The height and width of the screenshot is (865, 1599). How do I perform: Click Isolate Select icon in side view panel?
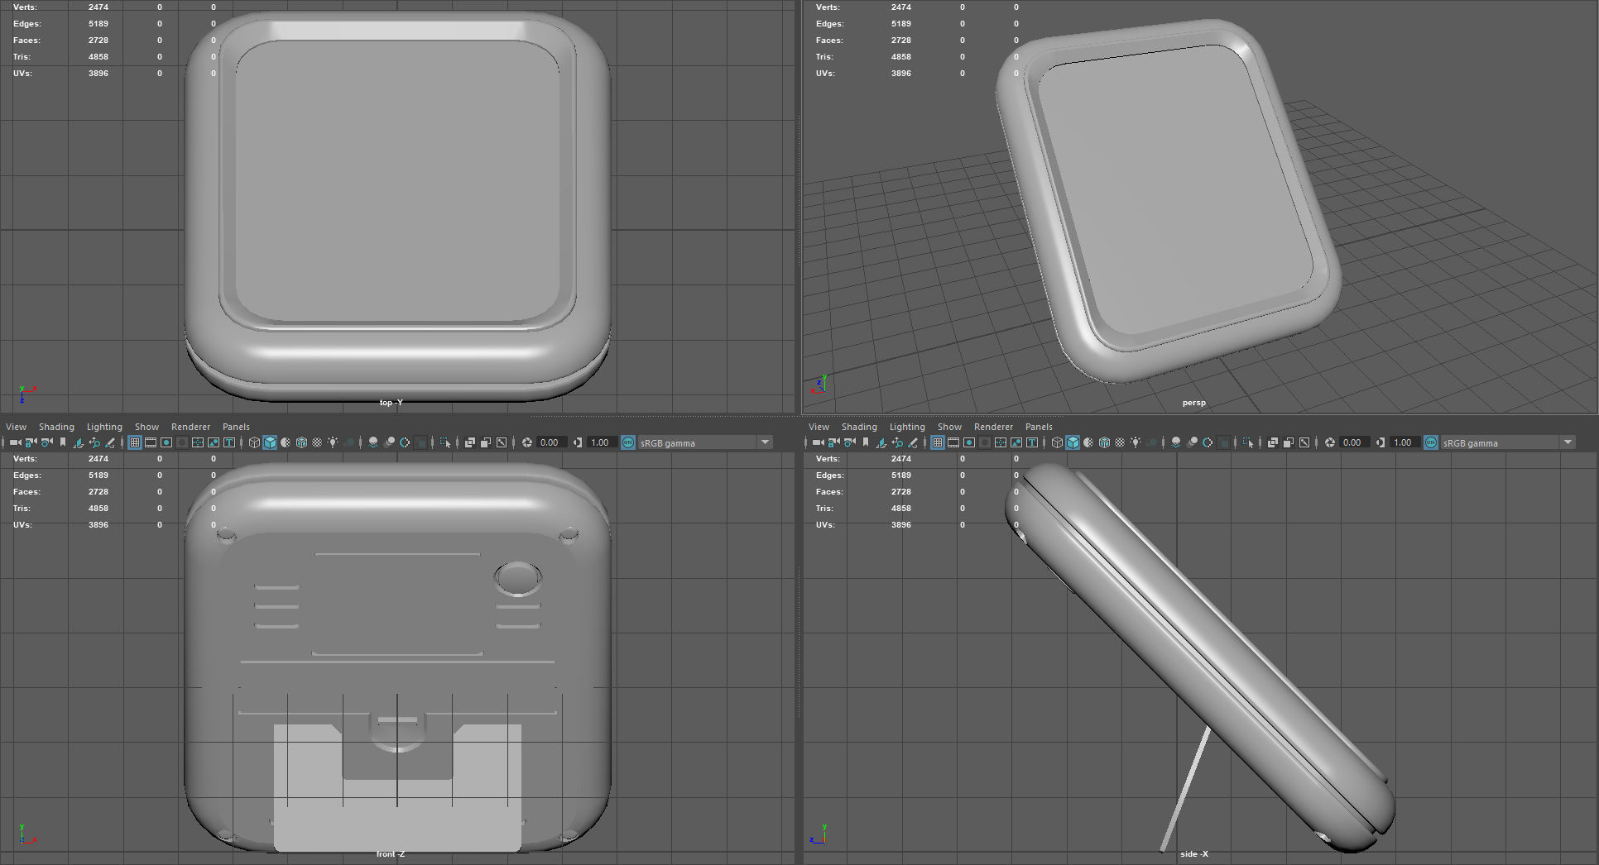click(1248, 442)
